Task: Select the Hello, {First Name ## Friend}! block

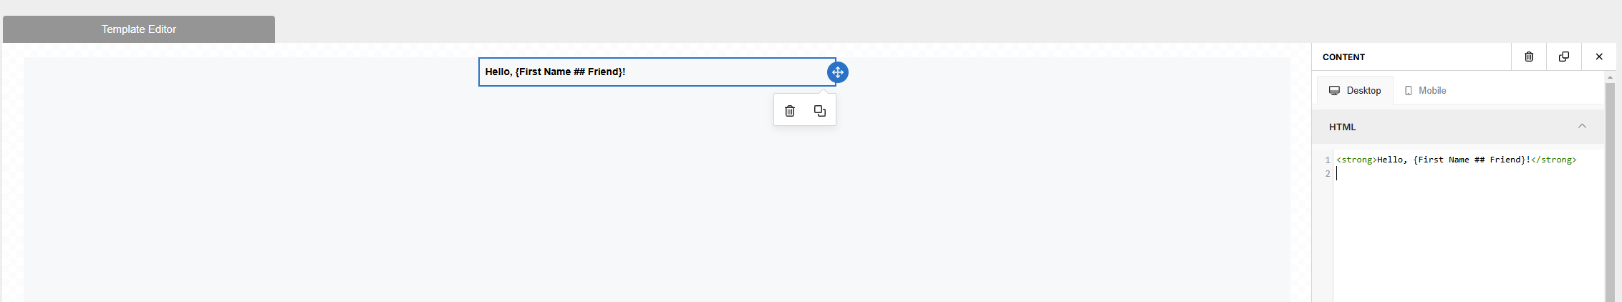Action: click(x=657, y=72)
